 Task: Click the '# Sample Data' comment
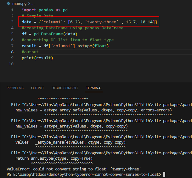click(x=37, y=16)
